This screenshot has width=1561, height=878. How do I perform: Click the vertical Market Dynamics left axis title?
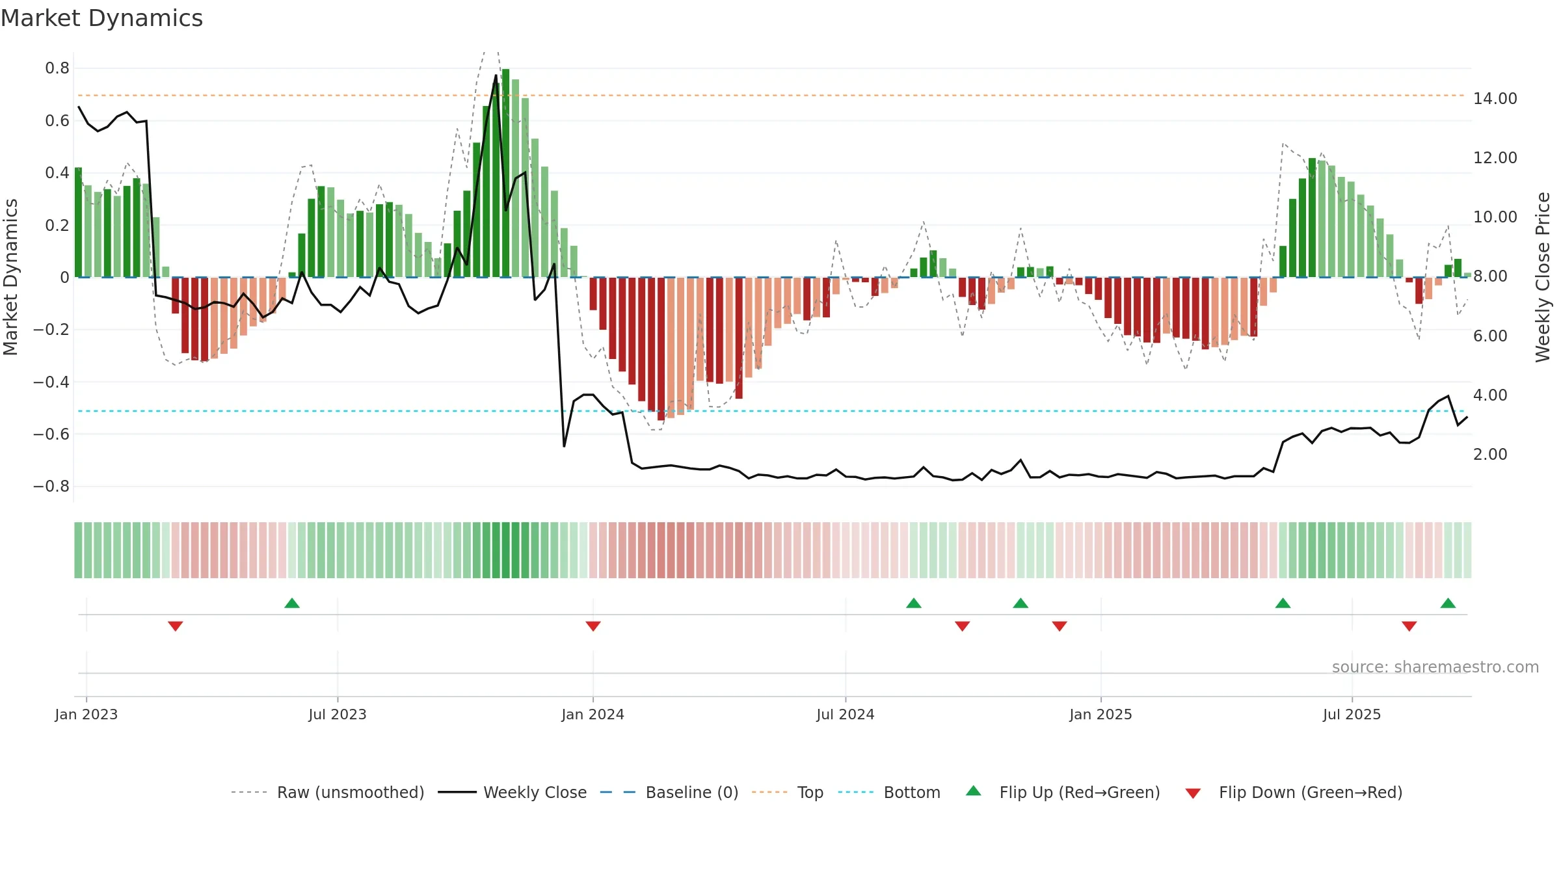[10, 277]
